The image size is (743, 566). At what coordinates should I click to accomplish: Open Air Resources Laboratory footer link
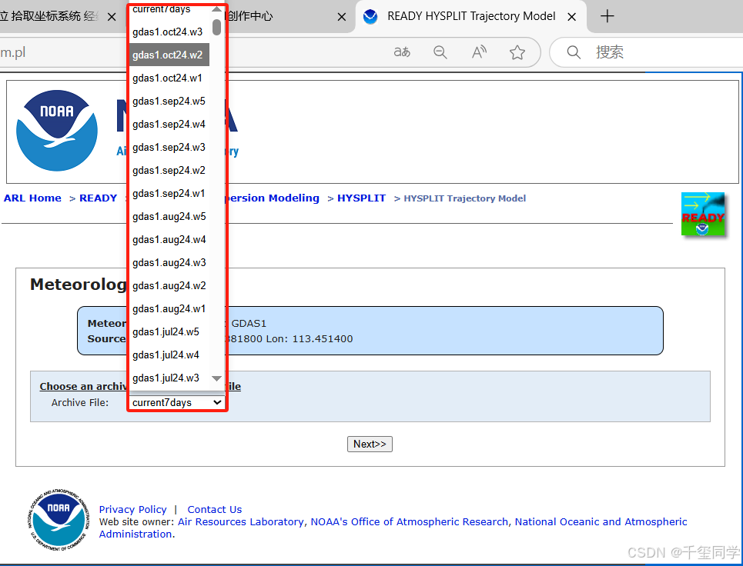[x=241, y=522]
